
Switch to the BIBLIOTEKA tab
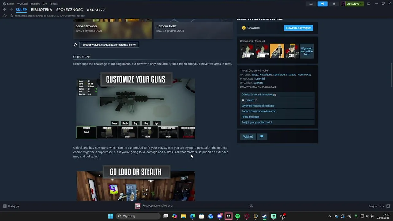[41, 10]
